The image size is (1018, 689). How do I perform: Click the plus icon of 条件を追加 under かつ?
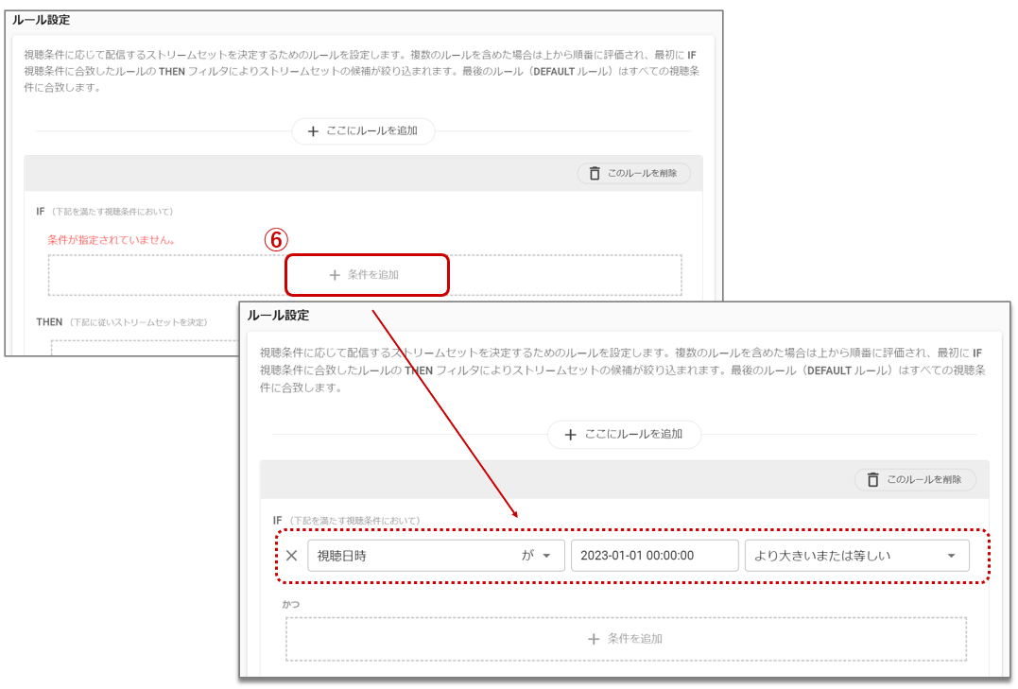(594, 639)
